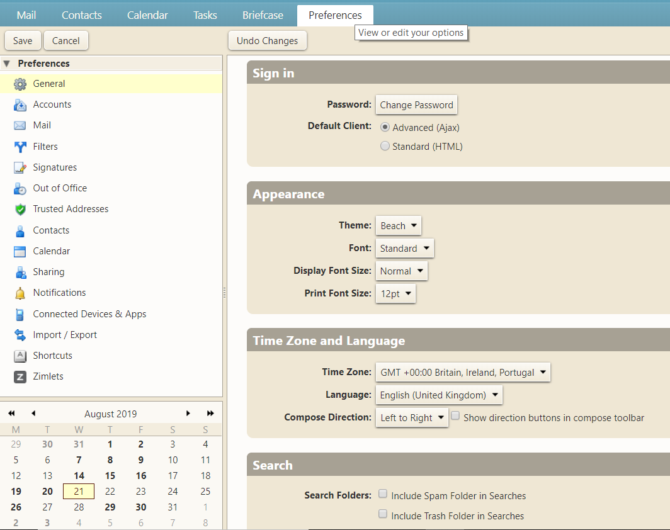
Task: Open Notifications bell icon
Action: pos(20,293)
